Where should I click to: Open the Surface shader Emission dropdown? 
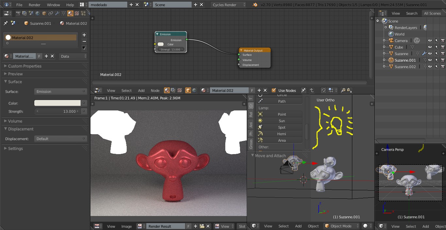tap(60, 92)
